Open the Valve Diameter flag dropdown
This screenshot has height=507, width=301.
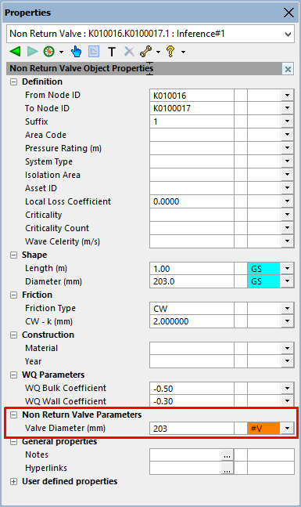coord(287,429)
